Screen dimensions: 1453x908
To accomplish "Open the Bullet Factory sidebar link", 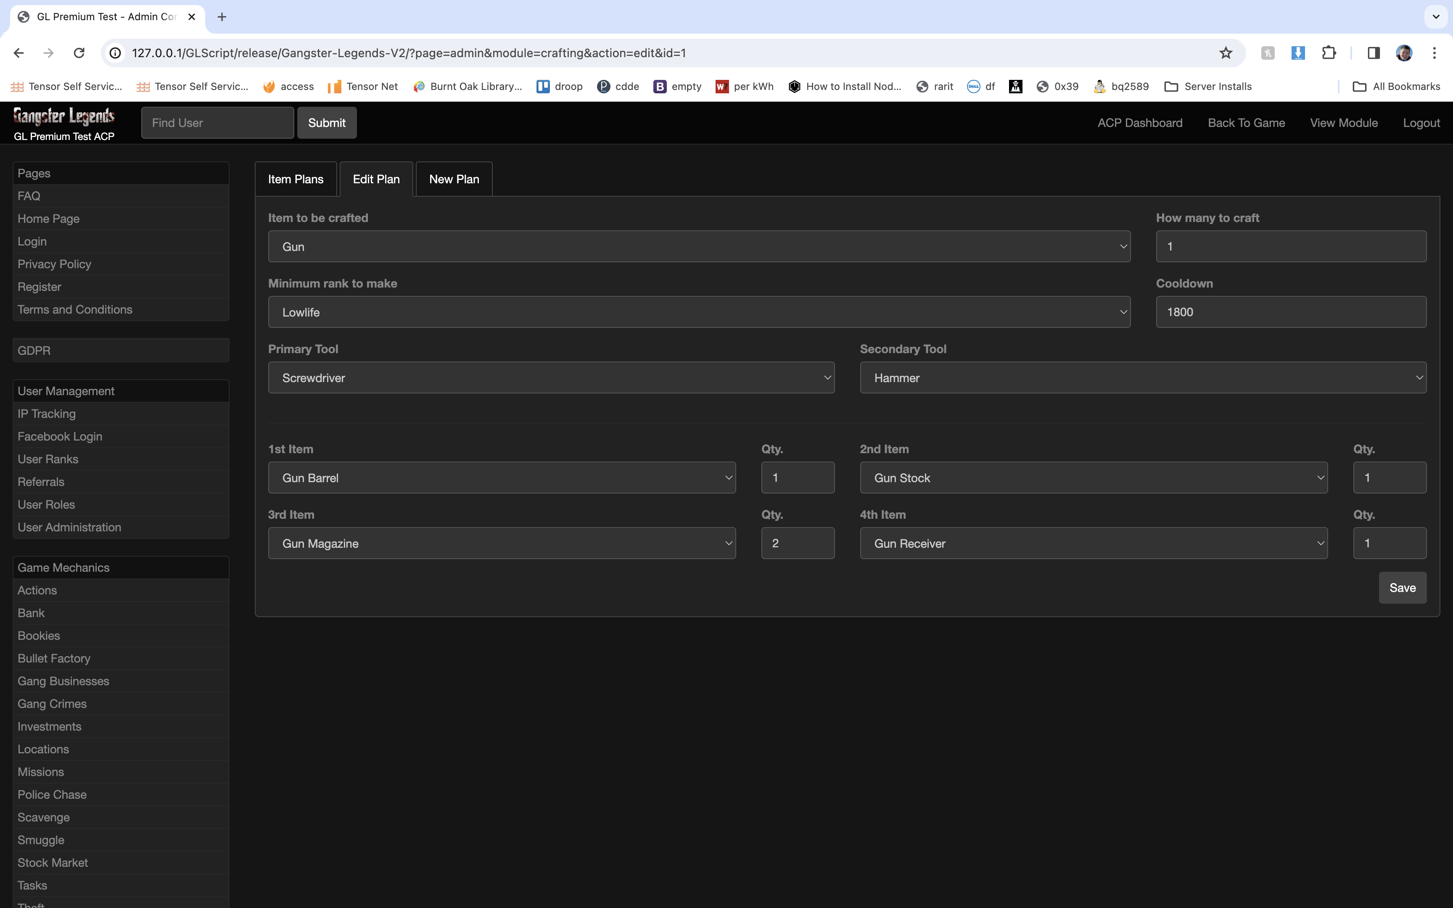I will (54, 658).
